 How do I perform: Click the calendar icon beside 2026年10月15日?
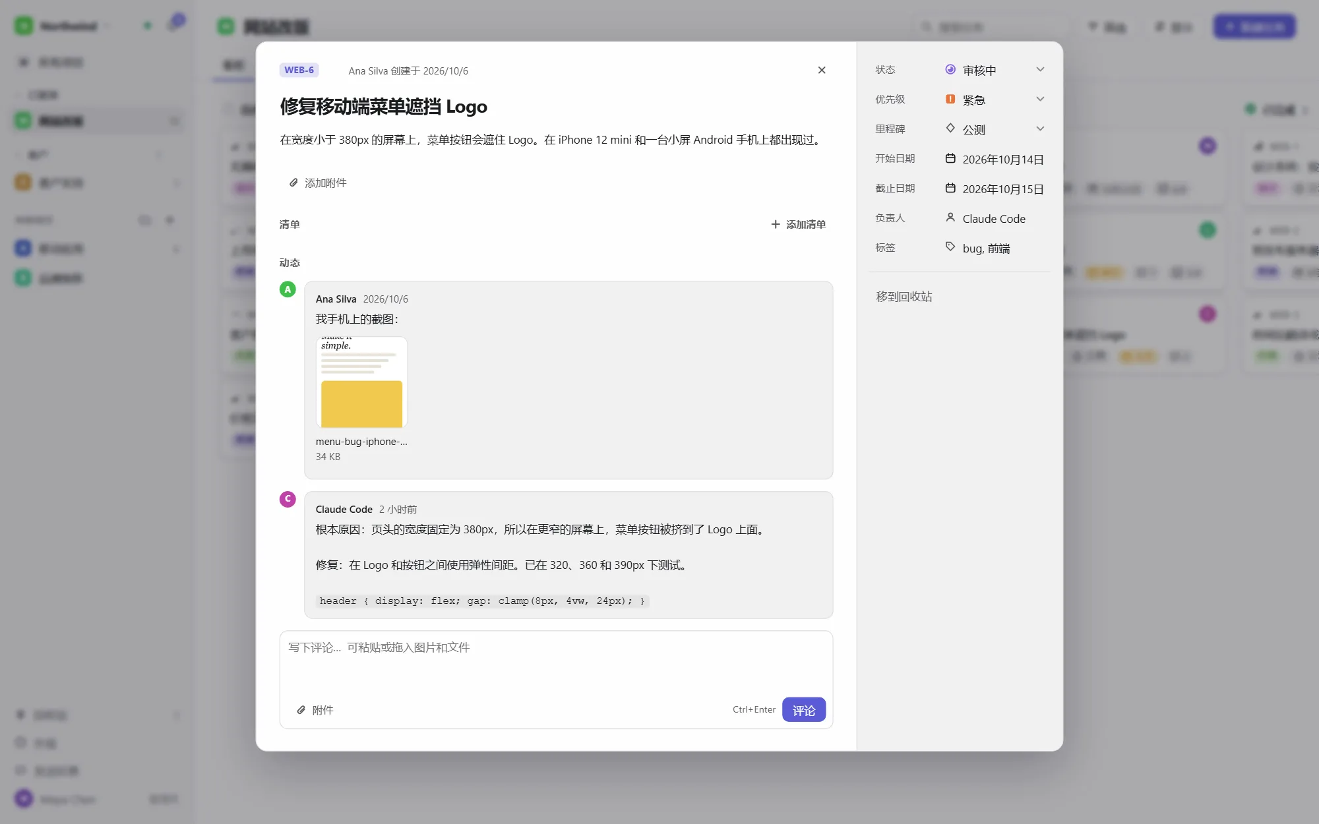coord(950,188)
